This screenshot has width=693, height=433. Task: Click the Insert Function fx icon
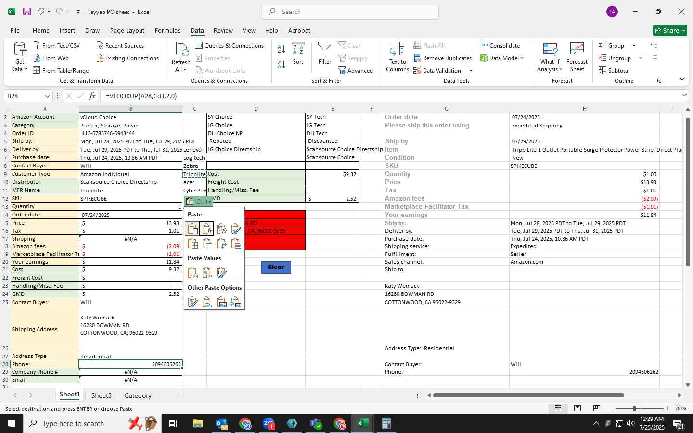92,96
